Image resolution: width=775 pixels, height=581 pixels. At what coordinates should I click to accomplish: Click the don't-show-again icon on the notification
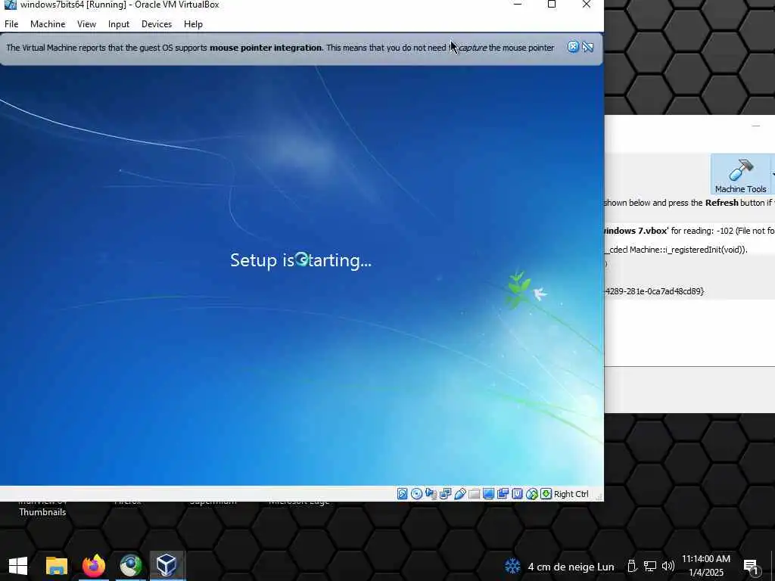click(587, 47)
